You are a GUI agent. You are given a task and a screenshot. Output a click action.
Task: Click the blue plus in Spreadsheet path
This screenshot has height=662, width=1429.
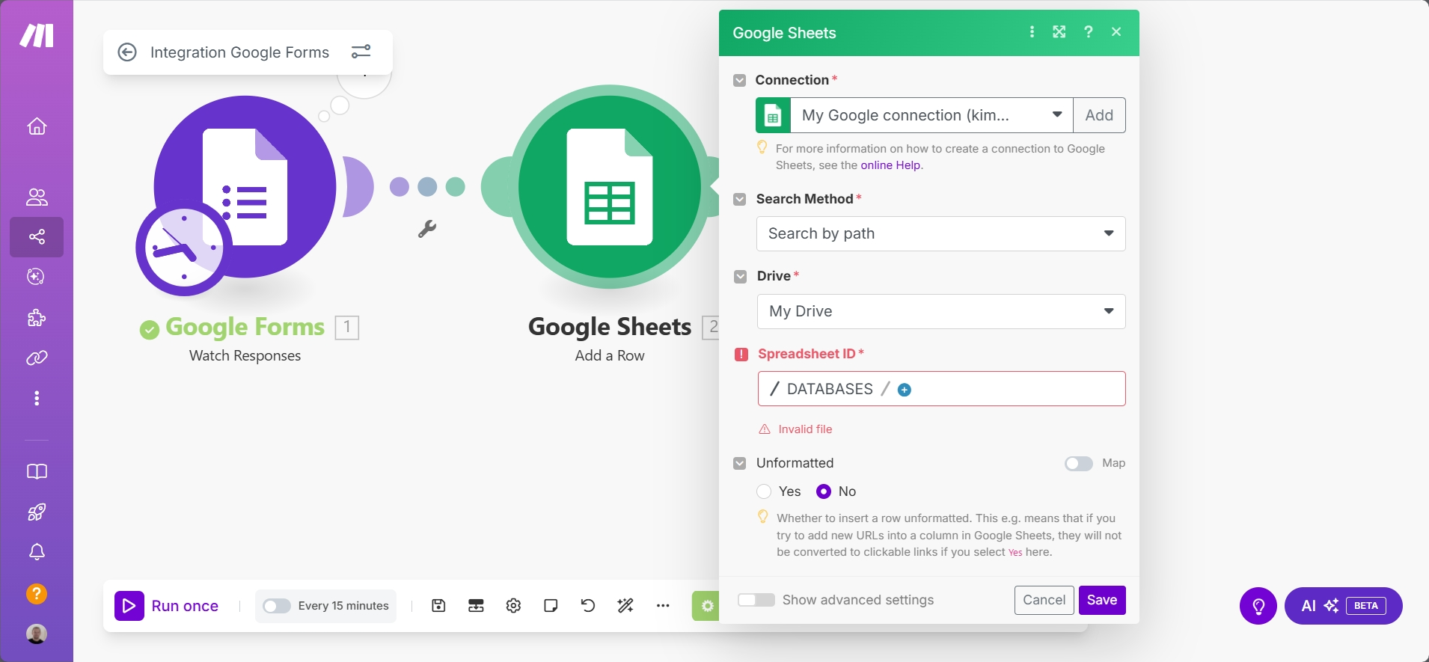coord(905,390)
